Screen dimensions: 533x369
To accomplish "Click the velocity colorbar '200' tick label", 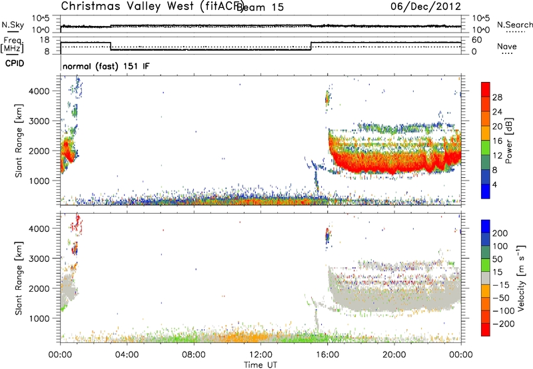I will (x=500, y=233).
